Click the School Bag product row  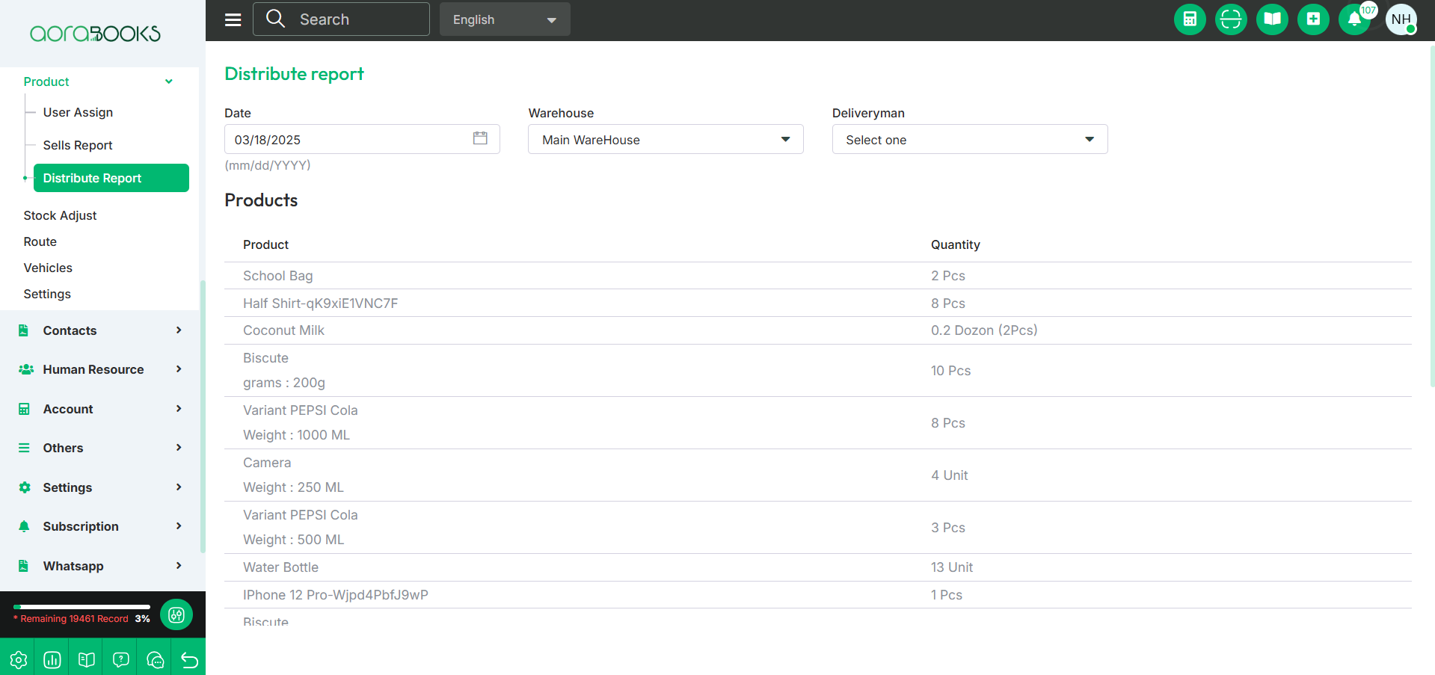pyautogui.click(x=818, y=276)
